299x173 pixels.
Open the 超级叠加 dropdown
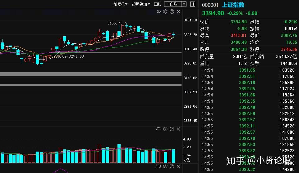pos(141,4)
